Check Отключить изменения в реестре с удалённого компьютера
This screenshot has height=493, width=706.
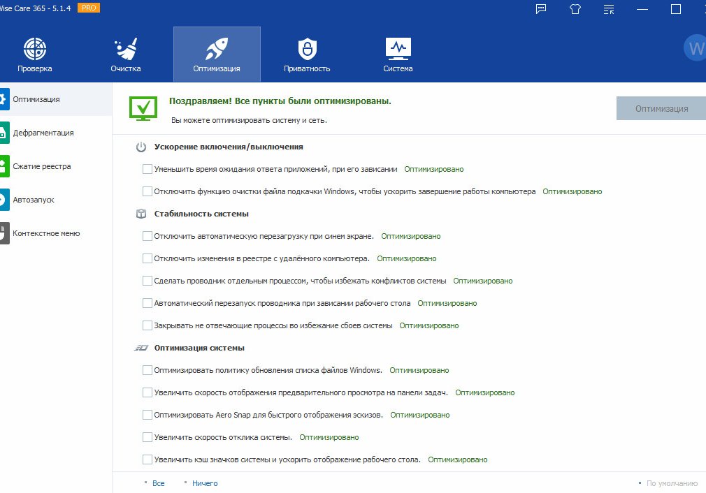(147, 258)
